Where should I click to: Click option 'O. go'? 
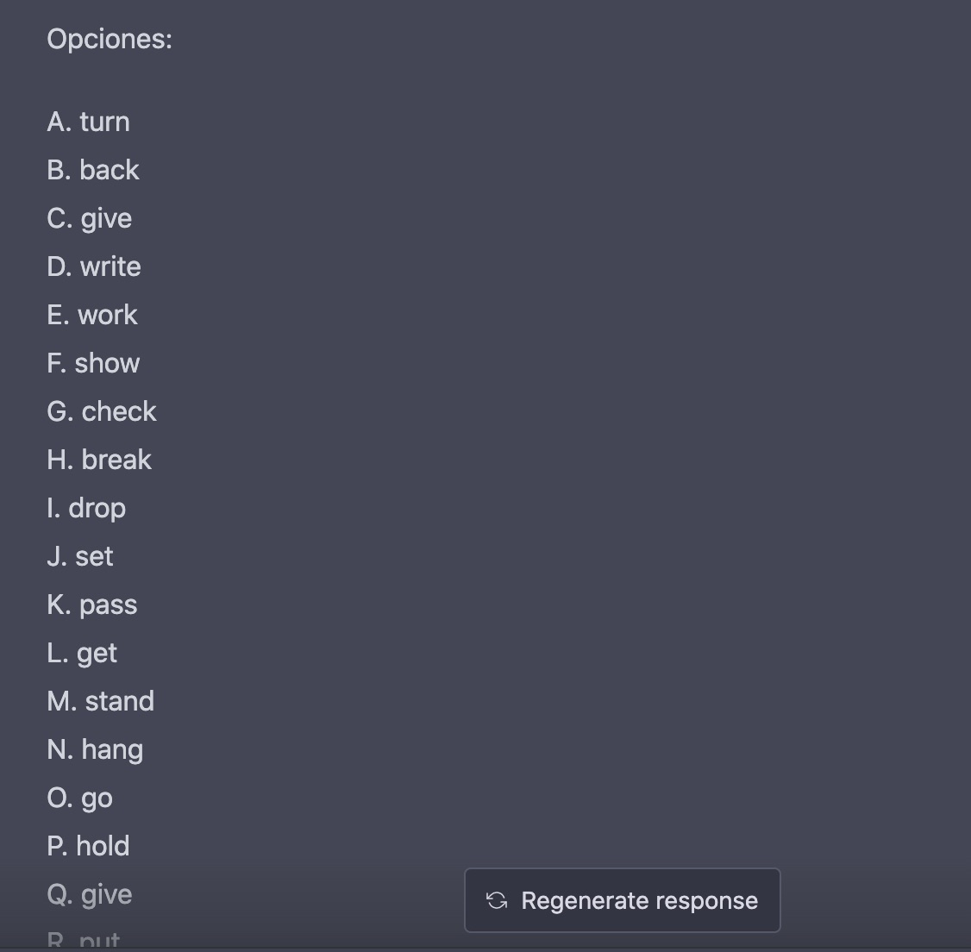80,799
